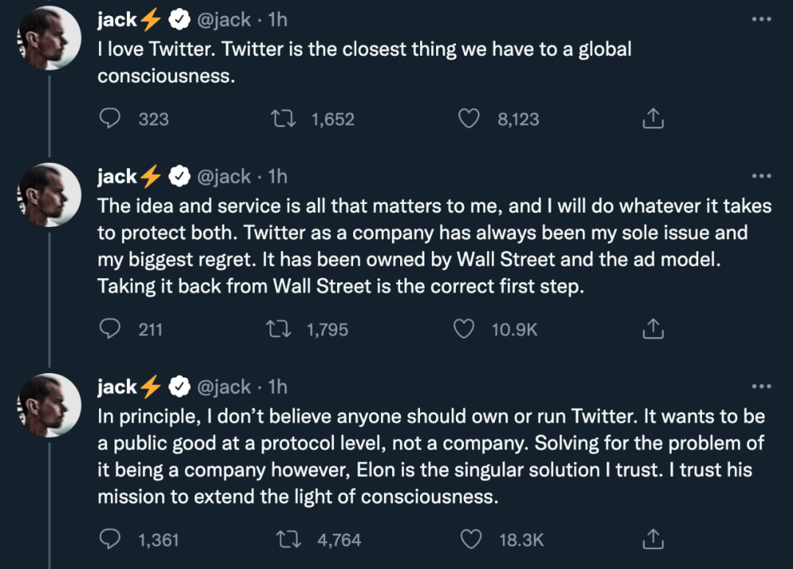The height and width of the screenshot is (569, 793).
Task: Share the 'In principle' tweet
Action: point(653,540)
